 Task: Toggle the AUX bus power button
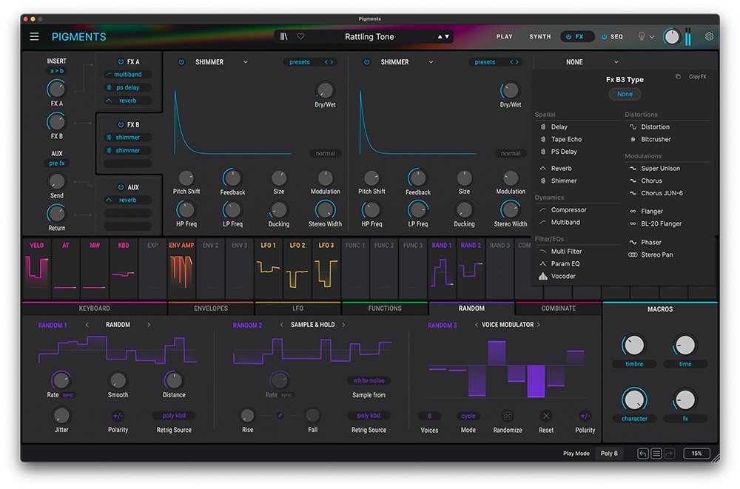[121, 187]
